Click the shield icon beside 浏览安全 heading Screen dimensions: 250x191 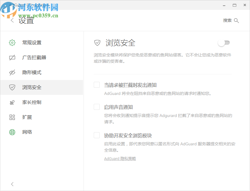tap(97, 43)
